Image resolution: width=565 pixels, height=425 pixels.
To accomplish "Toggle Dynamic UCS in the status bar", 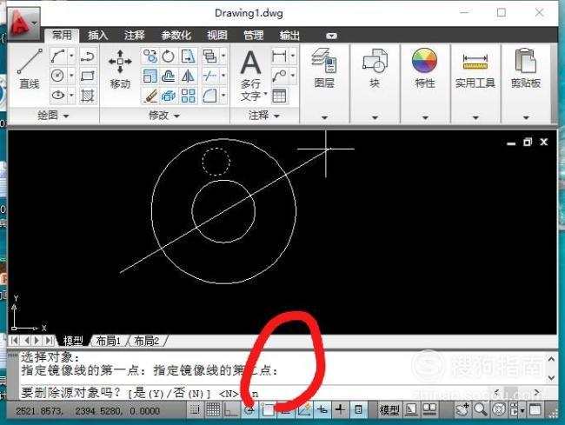I will tap(304, 409).
